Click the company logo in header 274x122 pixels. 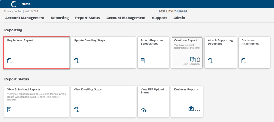(x=14, y=4)
